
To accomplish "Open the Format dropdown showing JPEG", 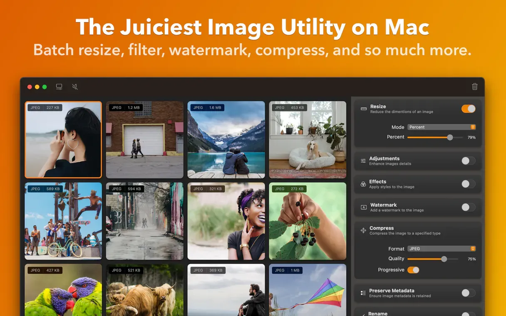I will pyautogui.click(x=441, y=249).
